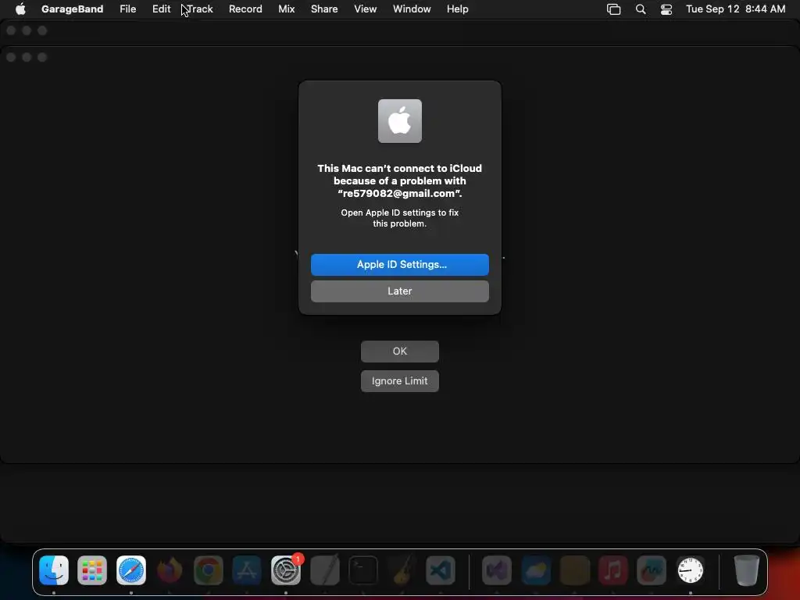Choose the Ignore Limit button
This screenshot has width=800, height=600.
click(399, 380)
